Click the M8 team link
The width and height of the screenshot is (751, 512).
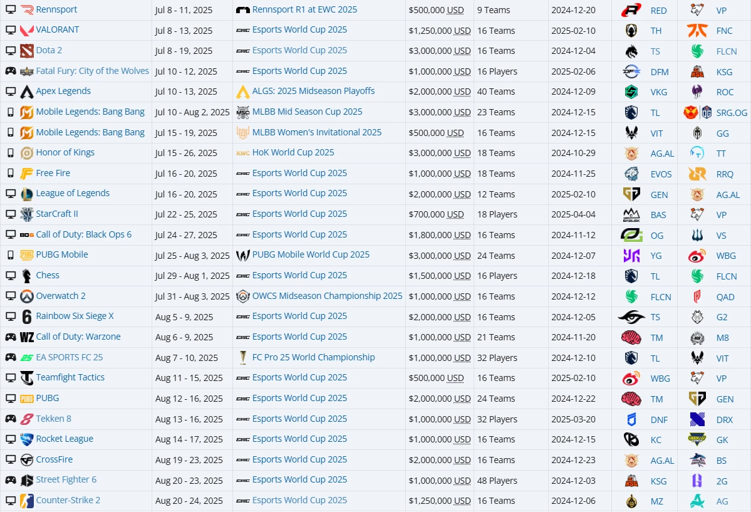(x=722, y=338)
